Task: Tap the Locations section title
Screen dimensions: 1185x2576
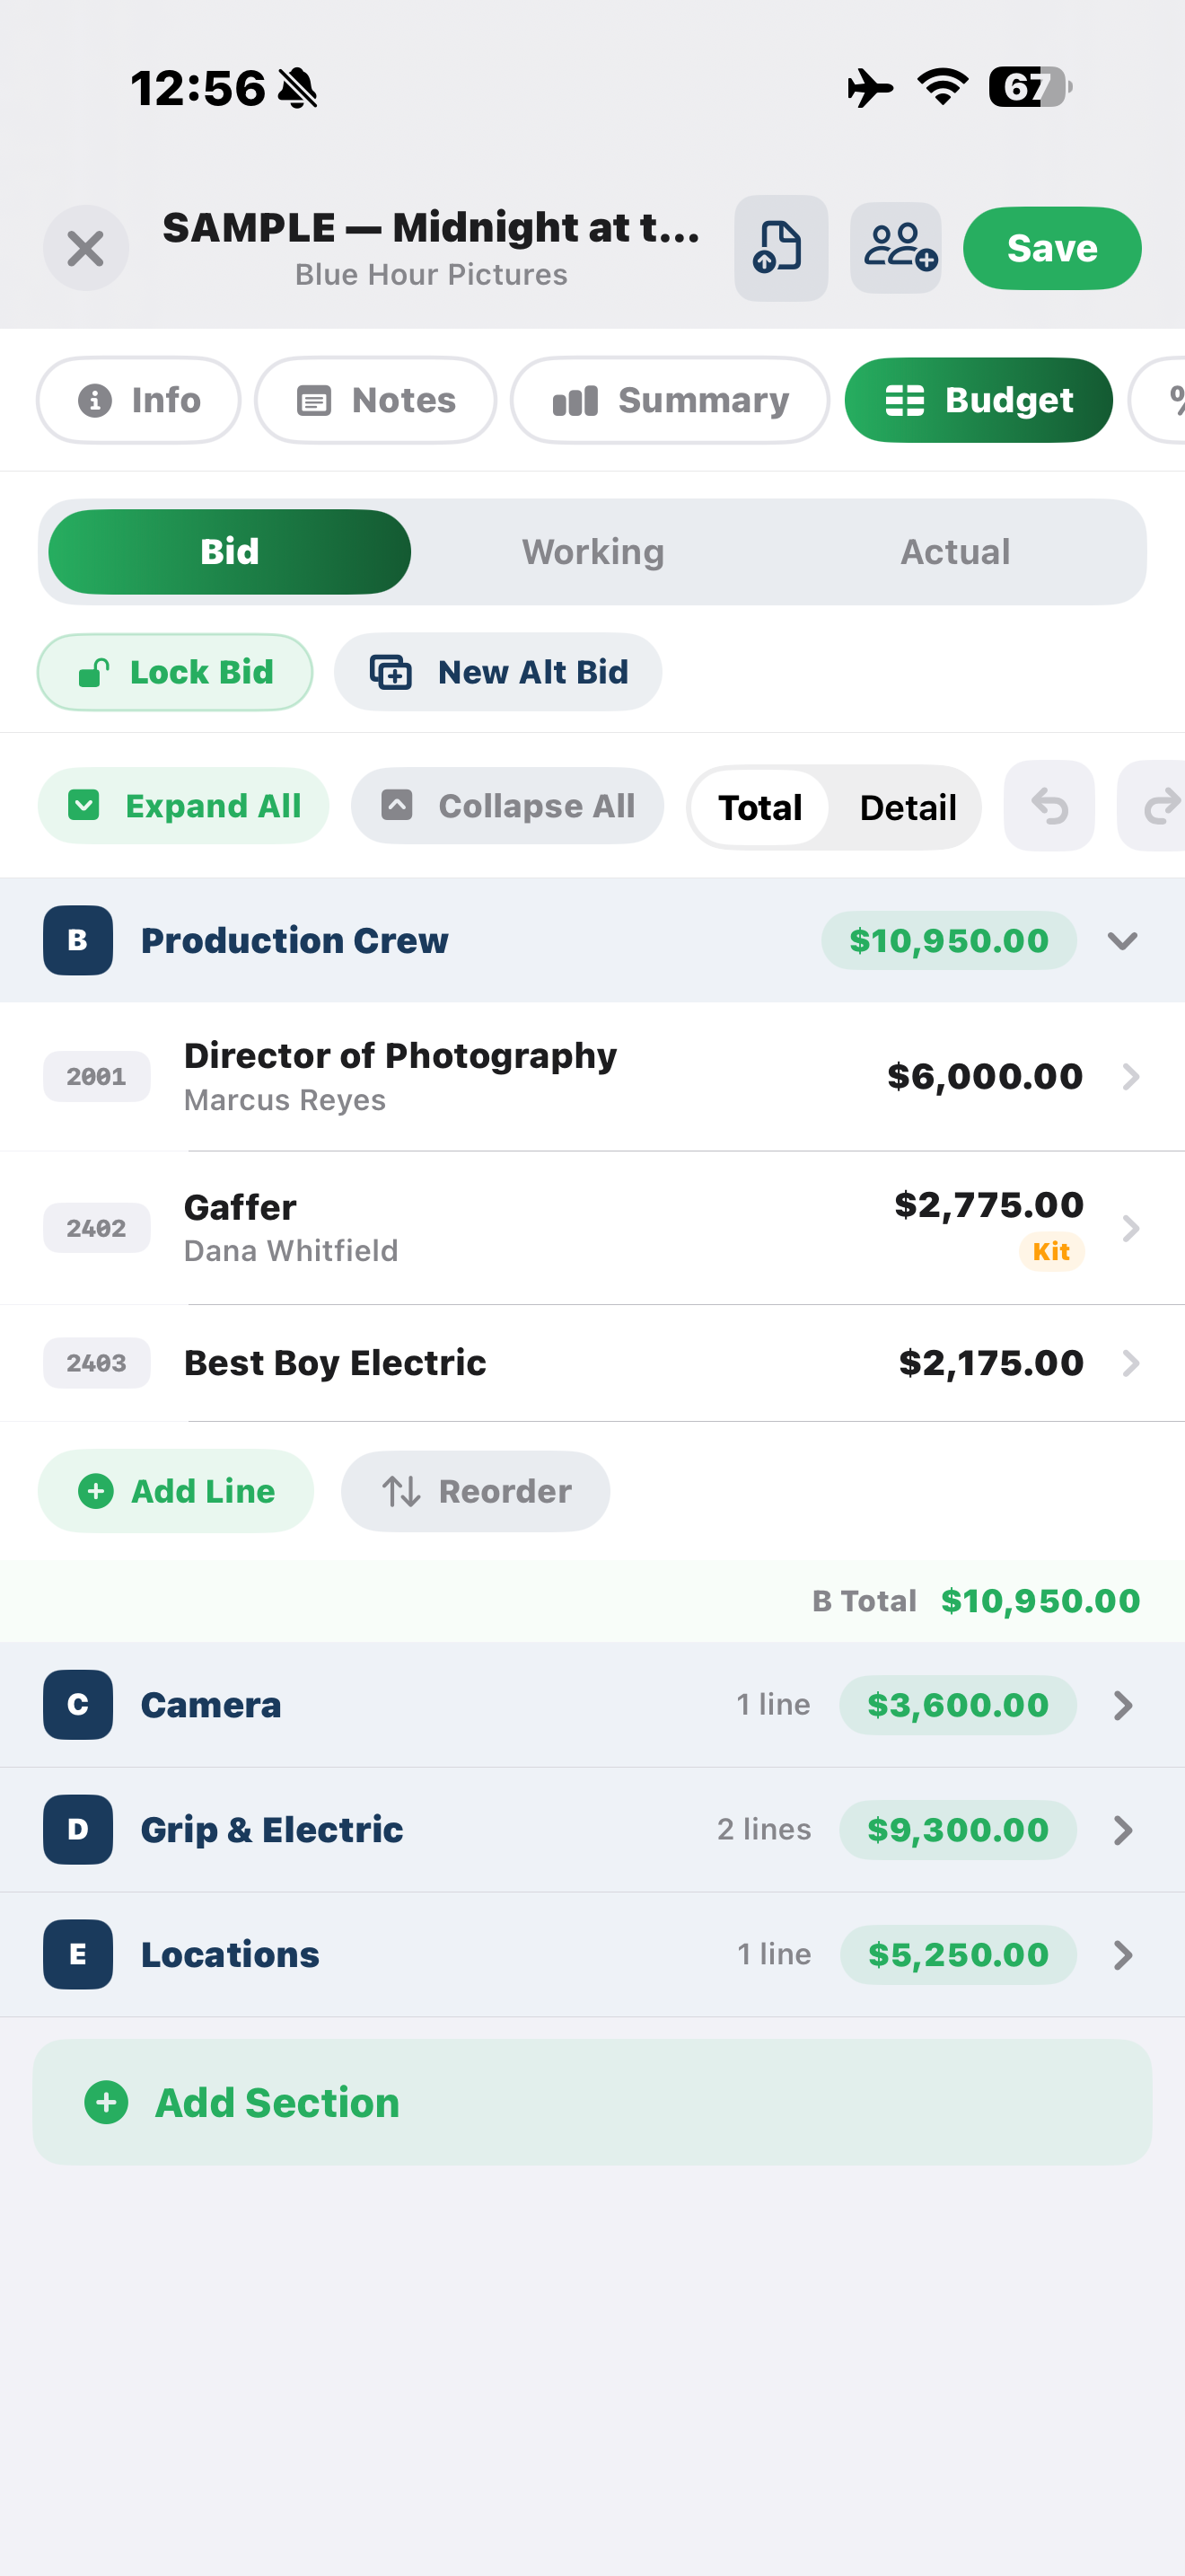Action: (230, 1955)
